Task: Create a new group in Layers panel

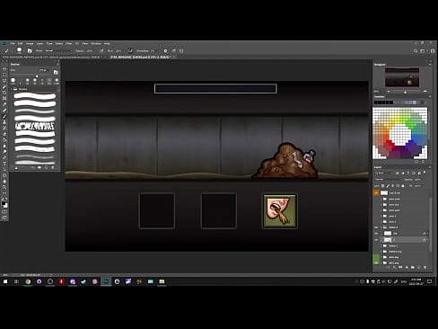Action: click(x=413, y=267)
